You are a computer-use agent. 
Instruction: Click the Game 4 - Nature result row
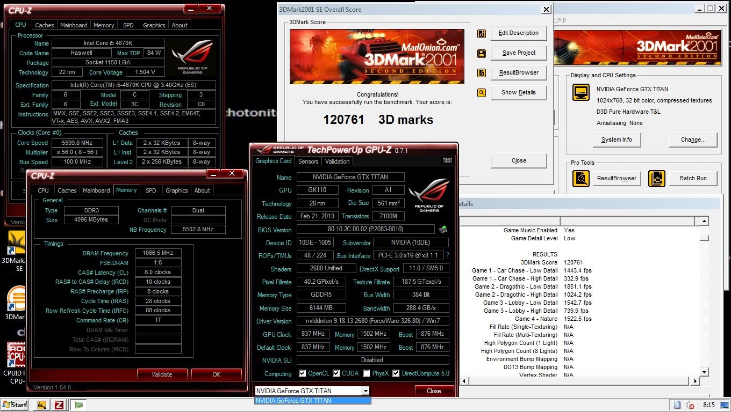[x=554, y=319]
